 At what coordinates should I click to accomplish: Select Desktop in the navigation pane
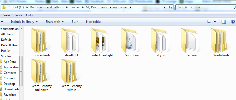coord(9,84)
